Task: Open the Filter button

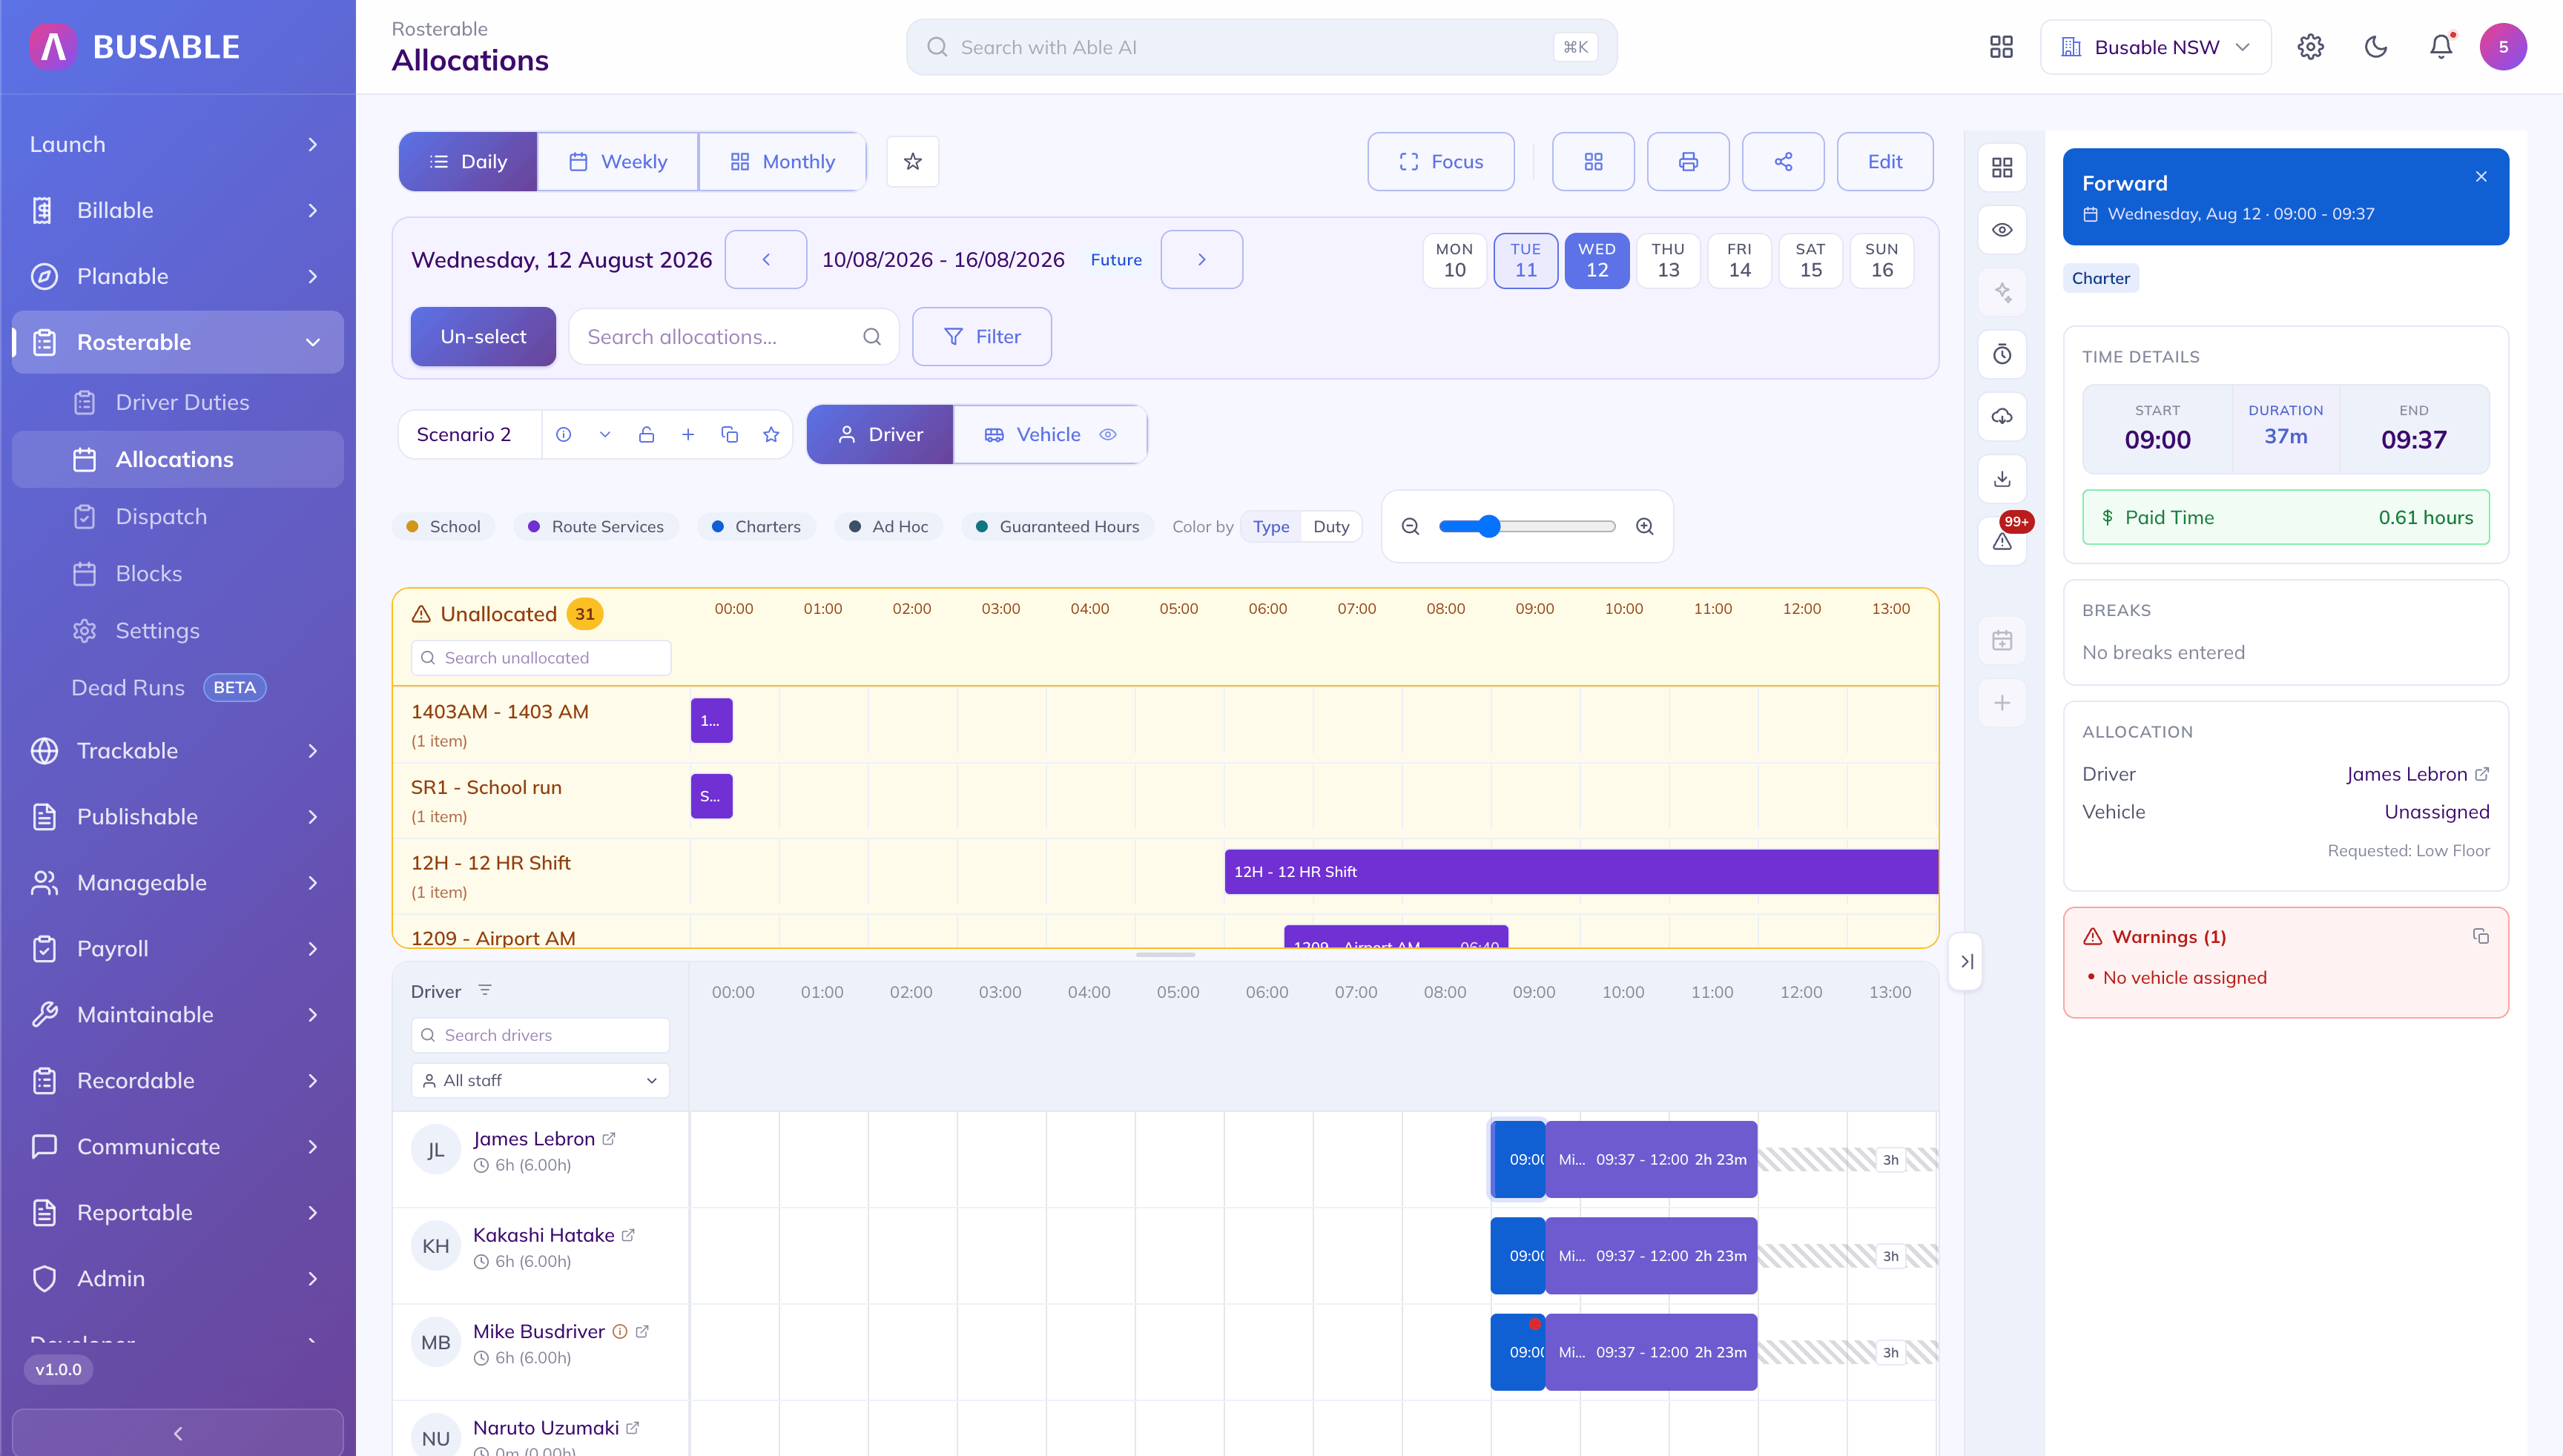Action: pyautogui.click(x=981, y=336)
